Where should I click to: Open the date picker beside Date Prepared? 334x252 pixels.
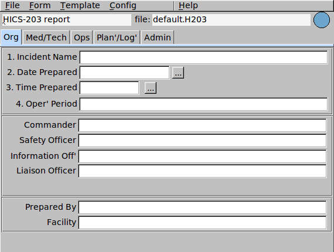[x=178, y=73]
